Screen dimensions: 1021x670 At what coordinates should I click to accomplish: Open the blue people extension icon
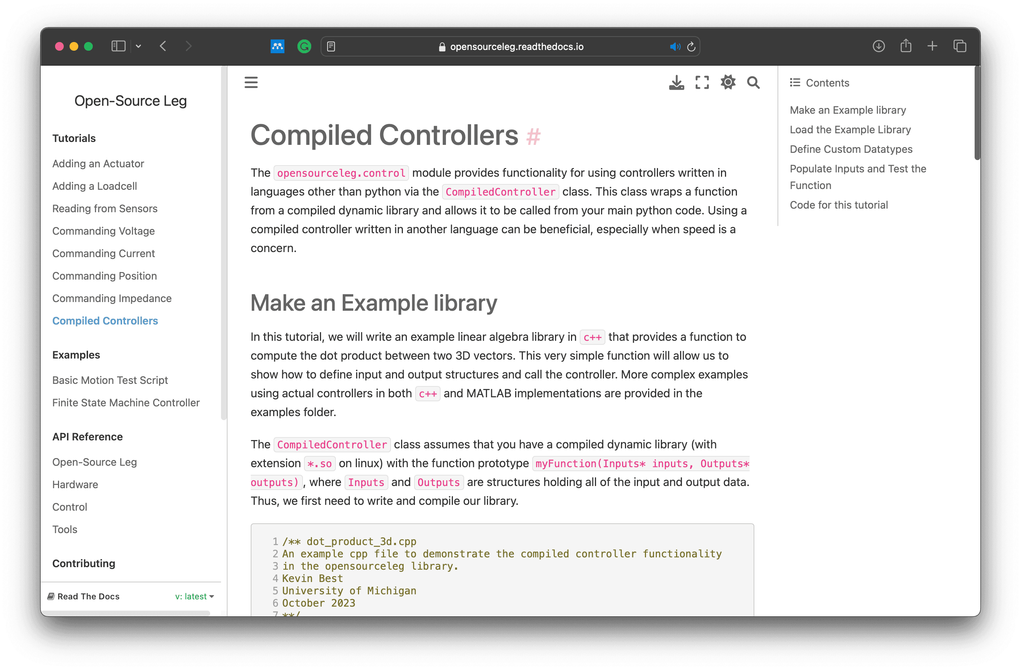tap(277, 46)
